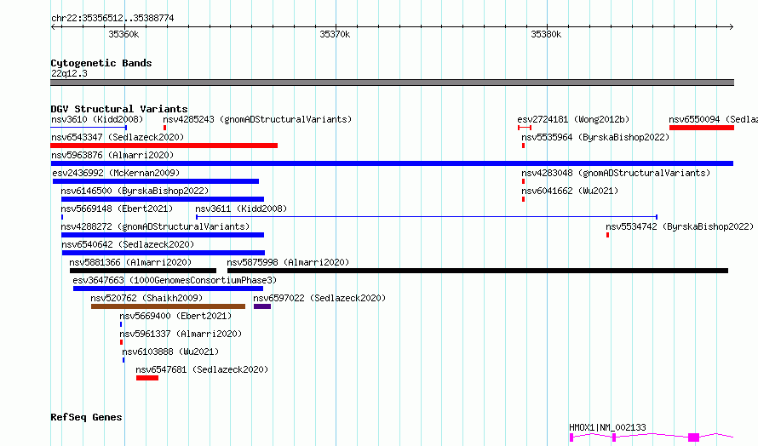Open nsv4283048 gnomADStructuralVariants entry

[x=616, y=173]
